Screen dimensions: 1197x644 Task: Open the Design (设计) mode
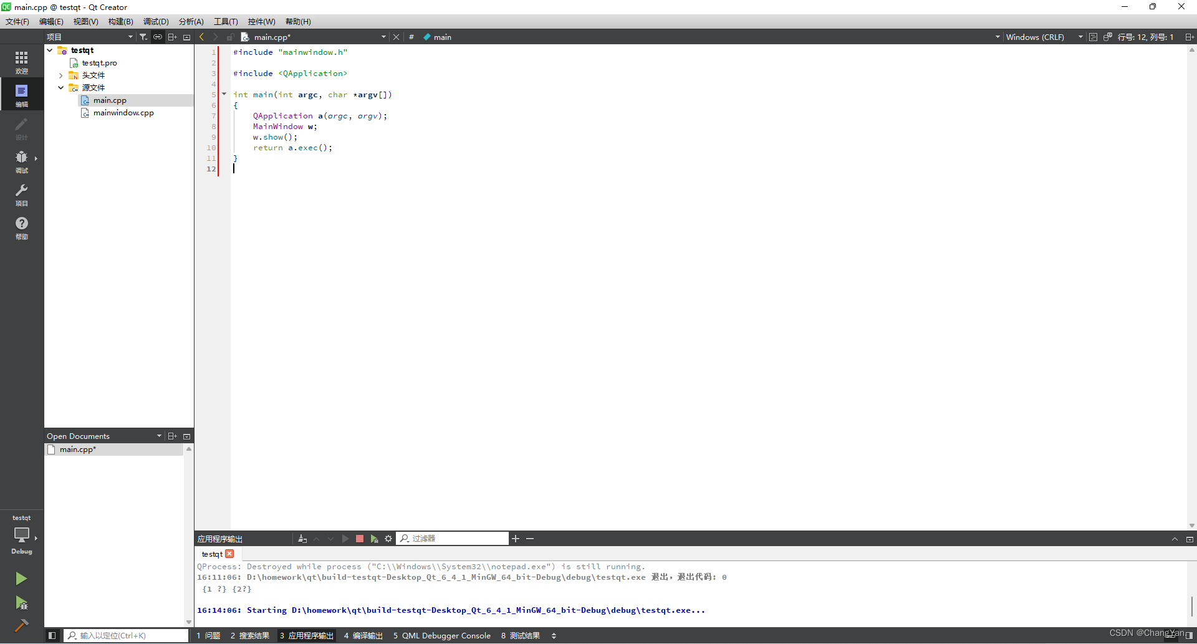[x=22, y=128]
